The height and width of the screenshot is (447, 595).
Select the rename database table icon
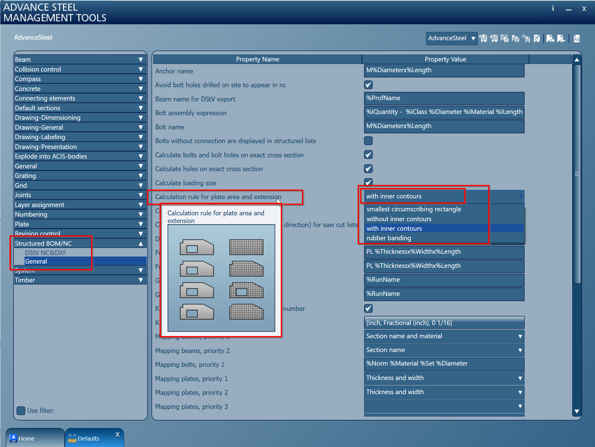point(505,38)
